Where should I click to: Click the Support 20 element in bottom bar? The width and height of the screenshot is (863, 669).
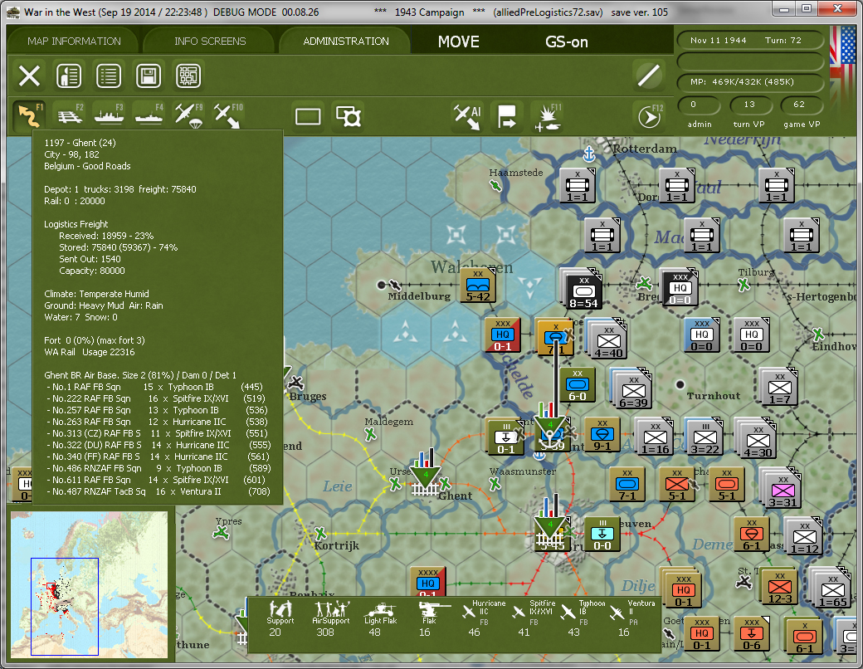279,619
